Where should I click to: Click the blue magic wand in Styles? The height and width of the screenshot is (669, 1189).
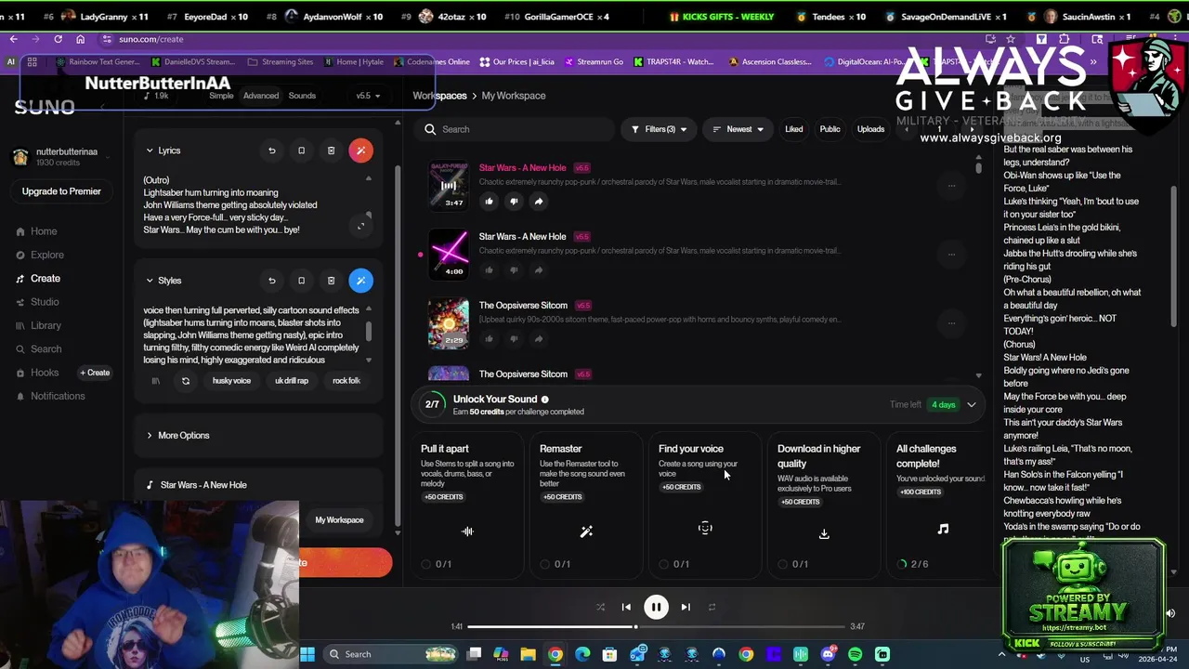(x=361, y=281)
